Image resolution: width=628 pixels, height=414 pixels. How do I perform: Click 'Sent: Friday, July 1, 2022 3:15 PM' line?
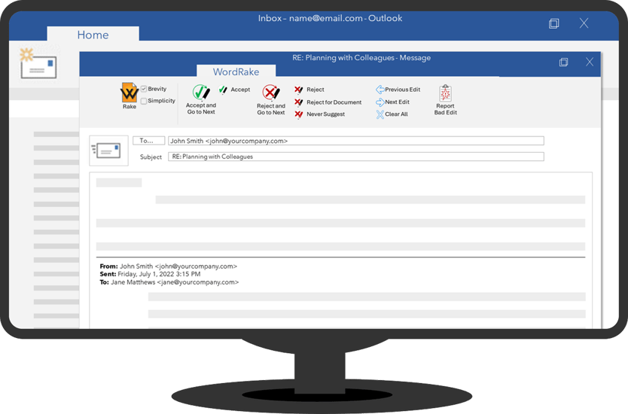point(150,274)
